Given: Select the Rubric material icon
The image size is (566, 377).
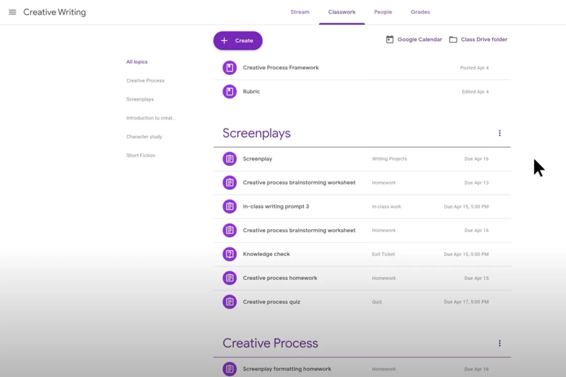Looking at the screenshot, I should tap(230, 91).
